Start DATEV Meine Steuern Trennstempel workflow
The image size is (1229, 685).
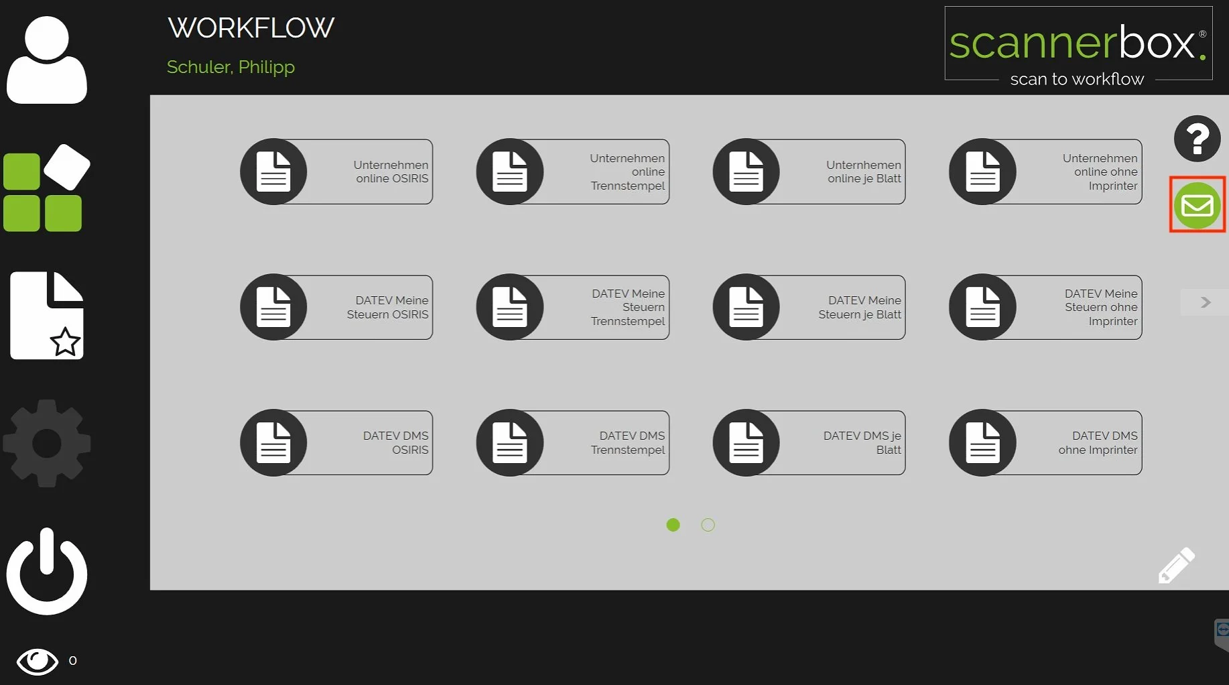tap(573, 307)
